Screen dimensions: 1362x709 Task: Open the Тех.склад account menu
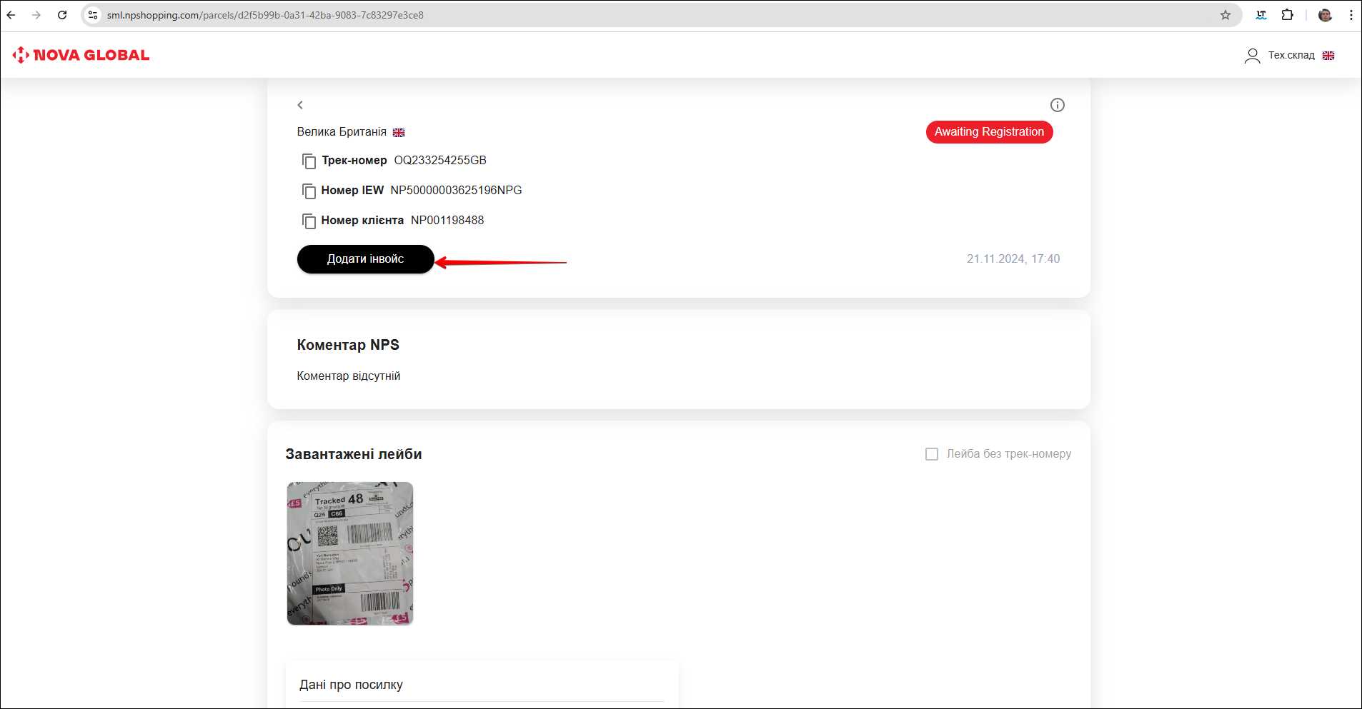click(1291, 56)
